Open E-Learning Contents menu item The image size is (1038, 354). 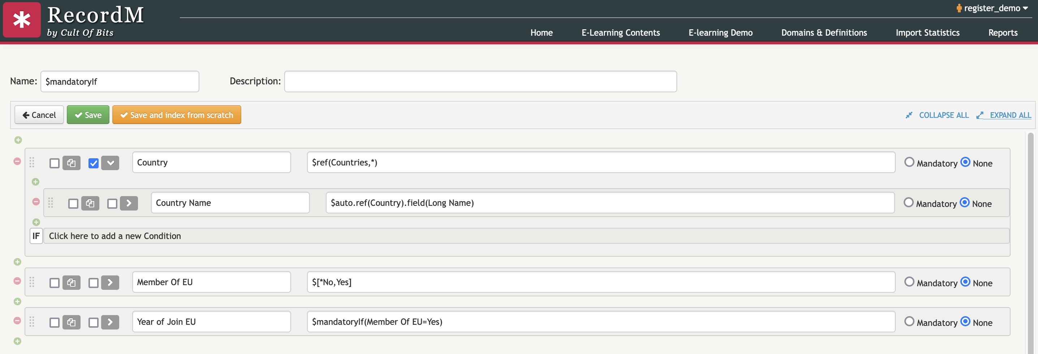click(x=620, y=32)
